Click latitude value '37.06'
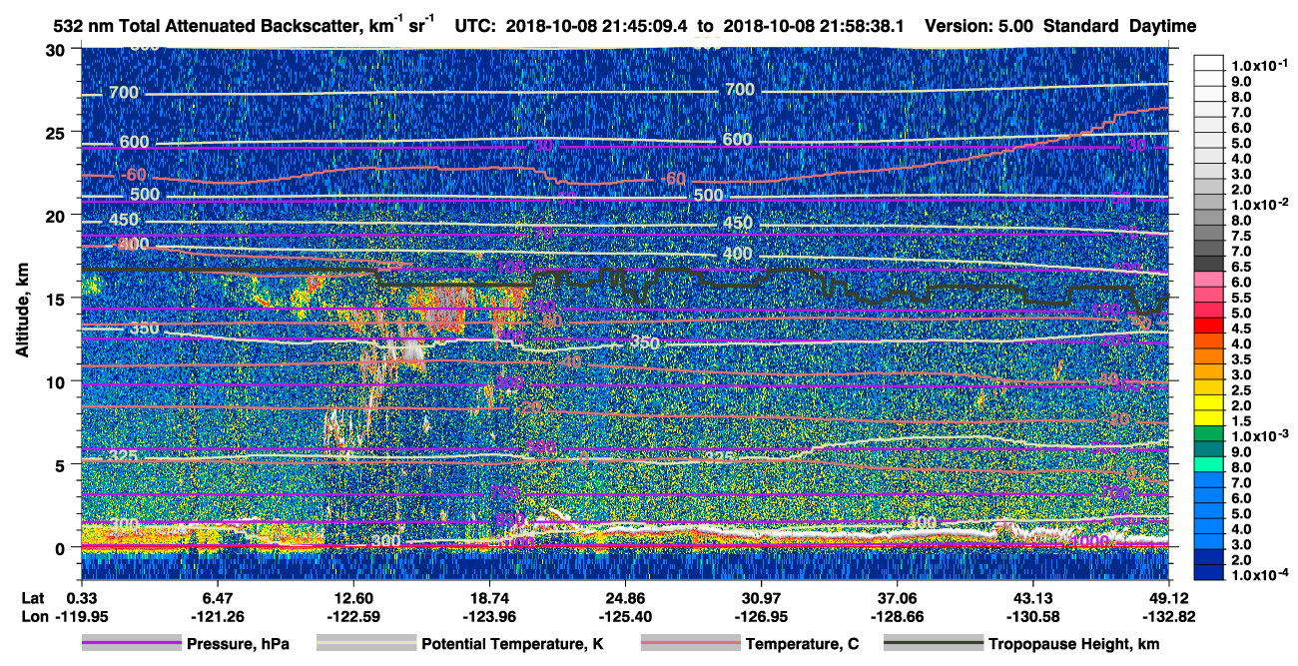The image size is (1298, 666). pos(898,598)
